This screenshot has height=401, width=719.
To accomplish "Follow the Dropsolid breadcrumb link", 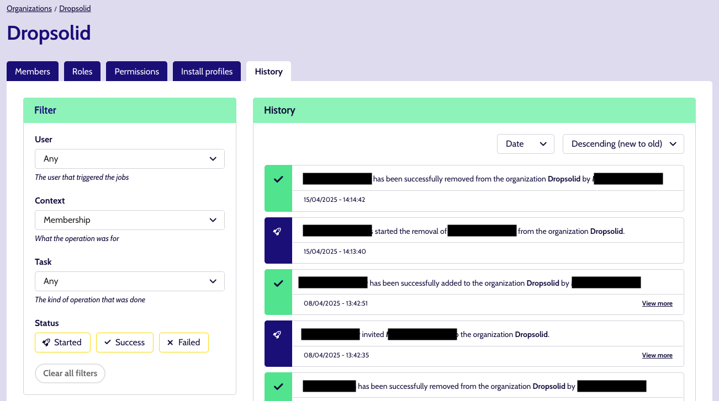I will click(x=75, y=9).
